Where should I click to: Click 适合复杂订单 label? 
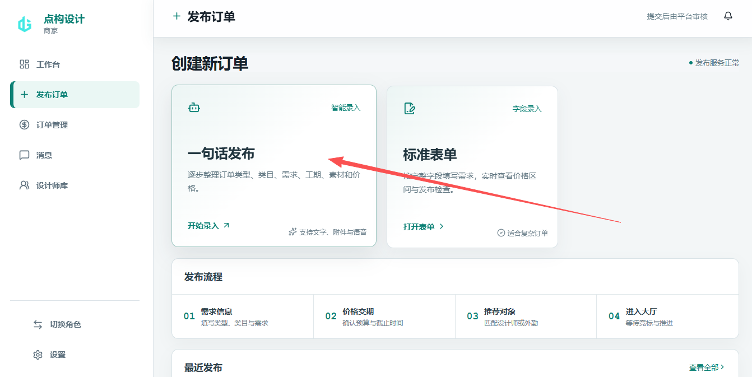(527, 233)
